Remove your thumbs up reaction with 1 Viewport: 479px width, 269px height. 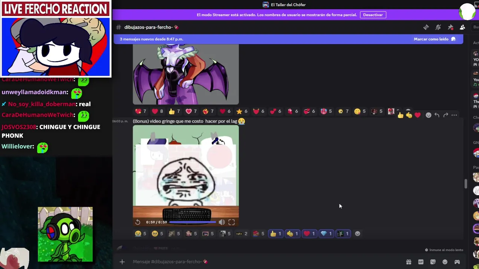(275, 234)
